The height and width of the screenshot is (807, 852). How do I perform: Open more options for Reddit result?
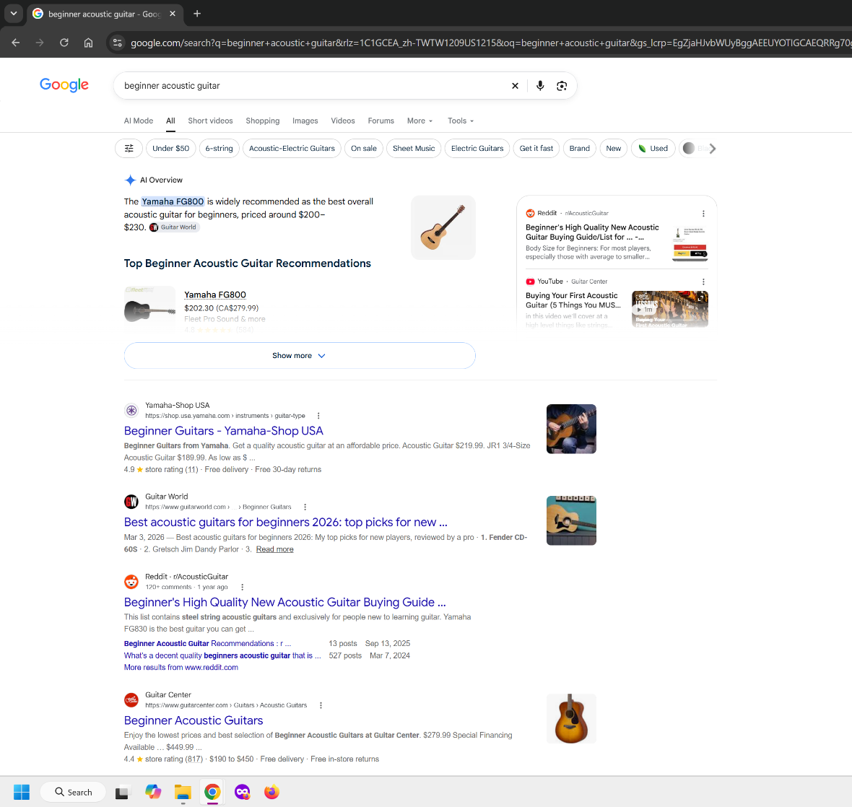[x=243, y=587]
